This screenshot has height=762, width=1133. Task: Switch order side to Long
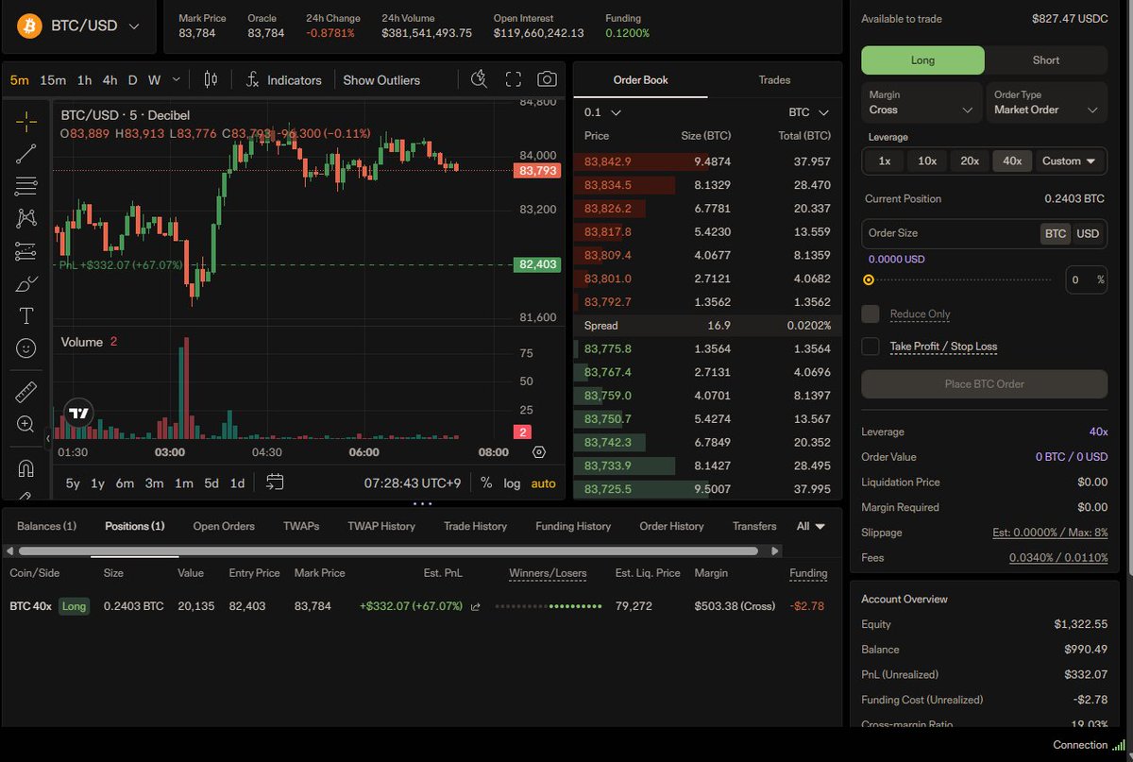(x=922, y=60)
